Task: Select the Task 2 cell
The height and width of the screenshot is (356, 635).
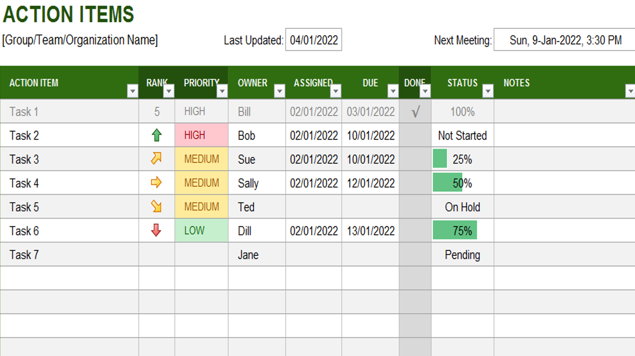Action: (69, 135)
